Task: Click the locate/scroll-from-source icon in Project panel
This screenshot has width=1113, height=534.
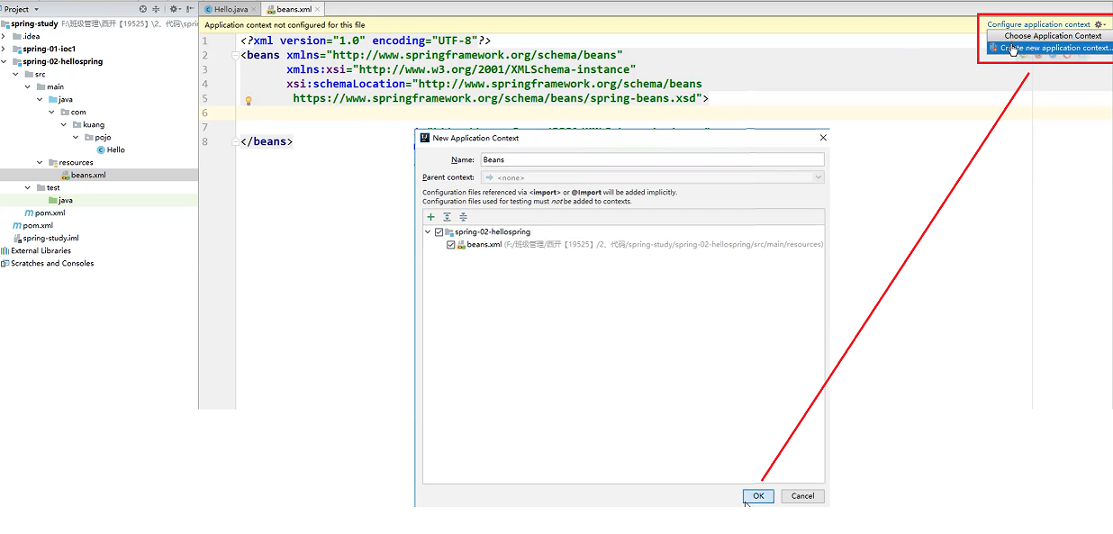Action: (143, 9)
